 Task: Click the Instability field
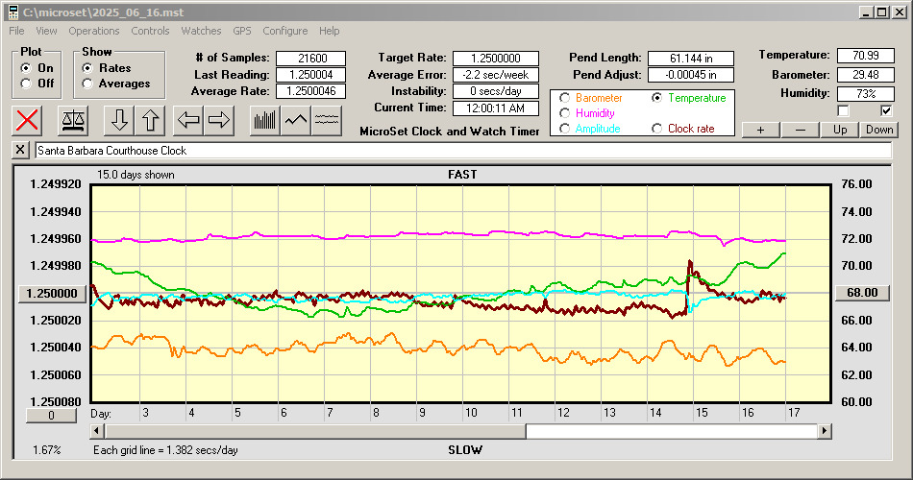point(496,91)
